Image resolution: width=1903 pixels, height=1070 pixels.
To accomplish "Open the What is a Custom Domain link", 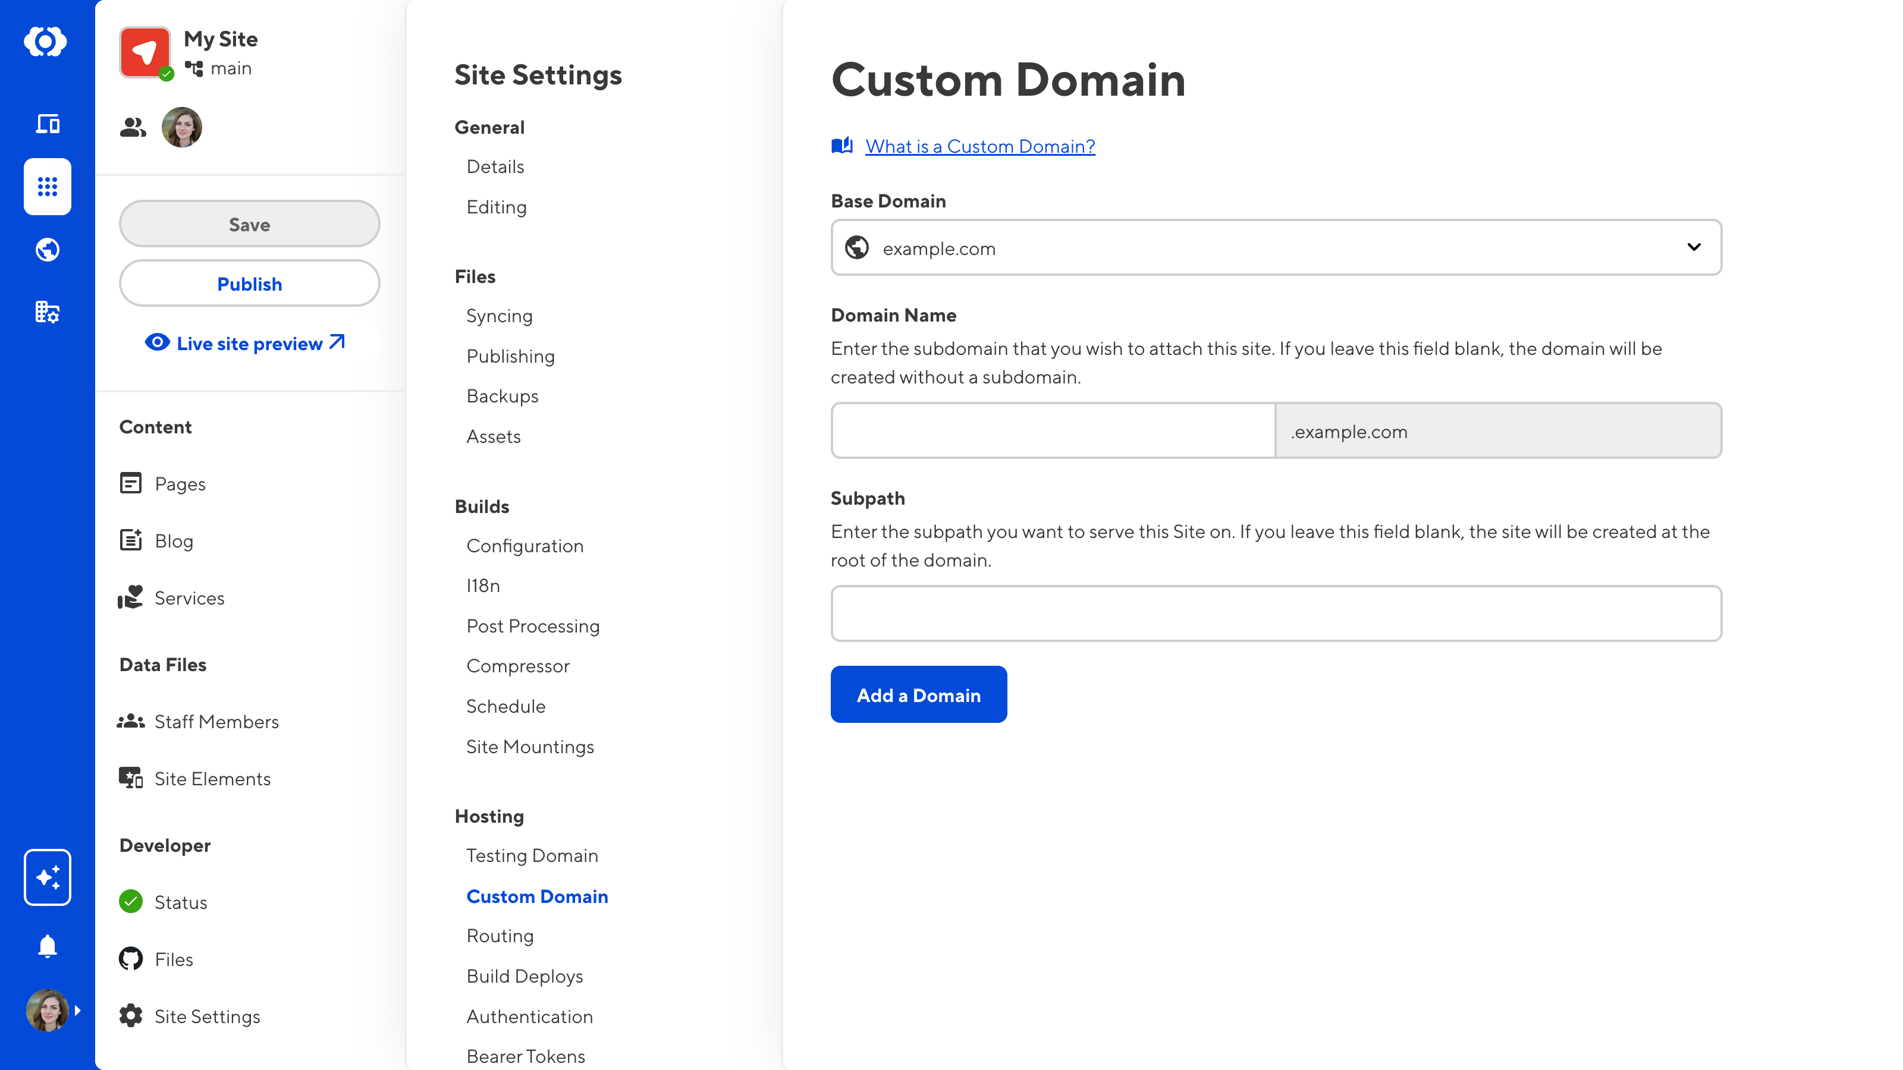I will point(979,146).
